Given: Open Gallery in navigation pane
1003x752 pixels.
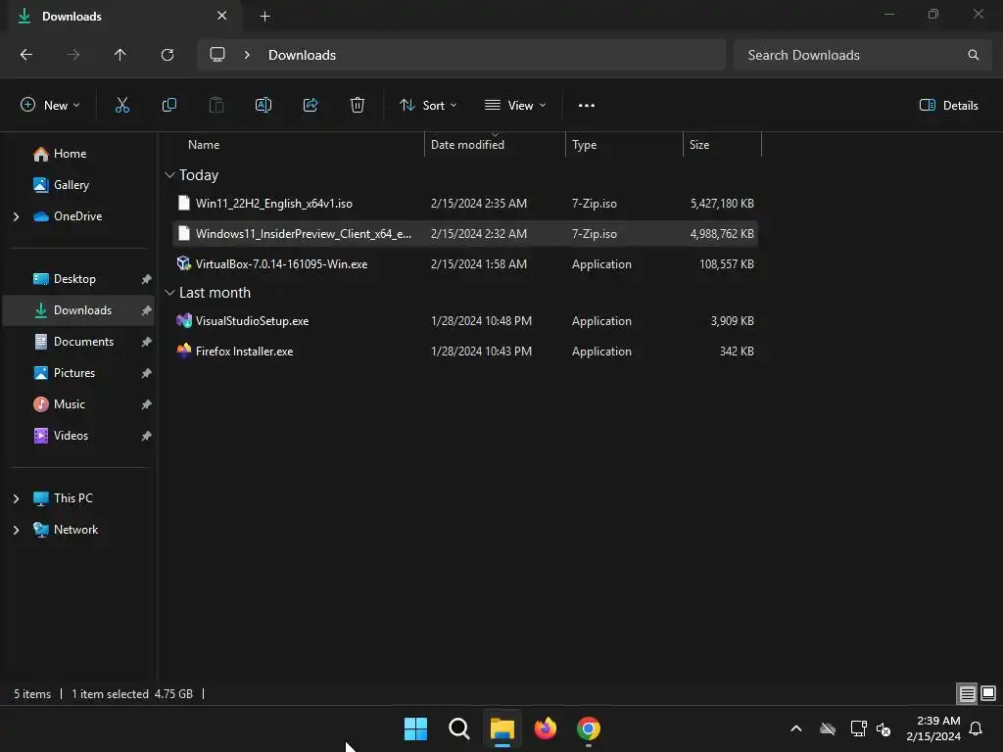Looking at the screenshot, I should [78, 185].
